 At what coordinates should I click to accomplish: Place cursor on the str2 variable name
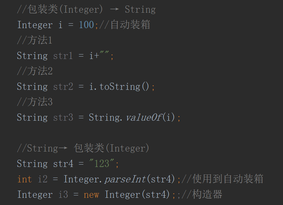tap(63, 87)
